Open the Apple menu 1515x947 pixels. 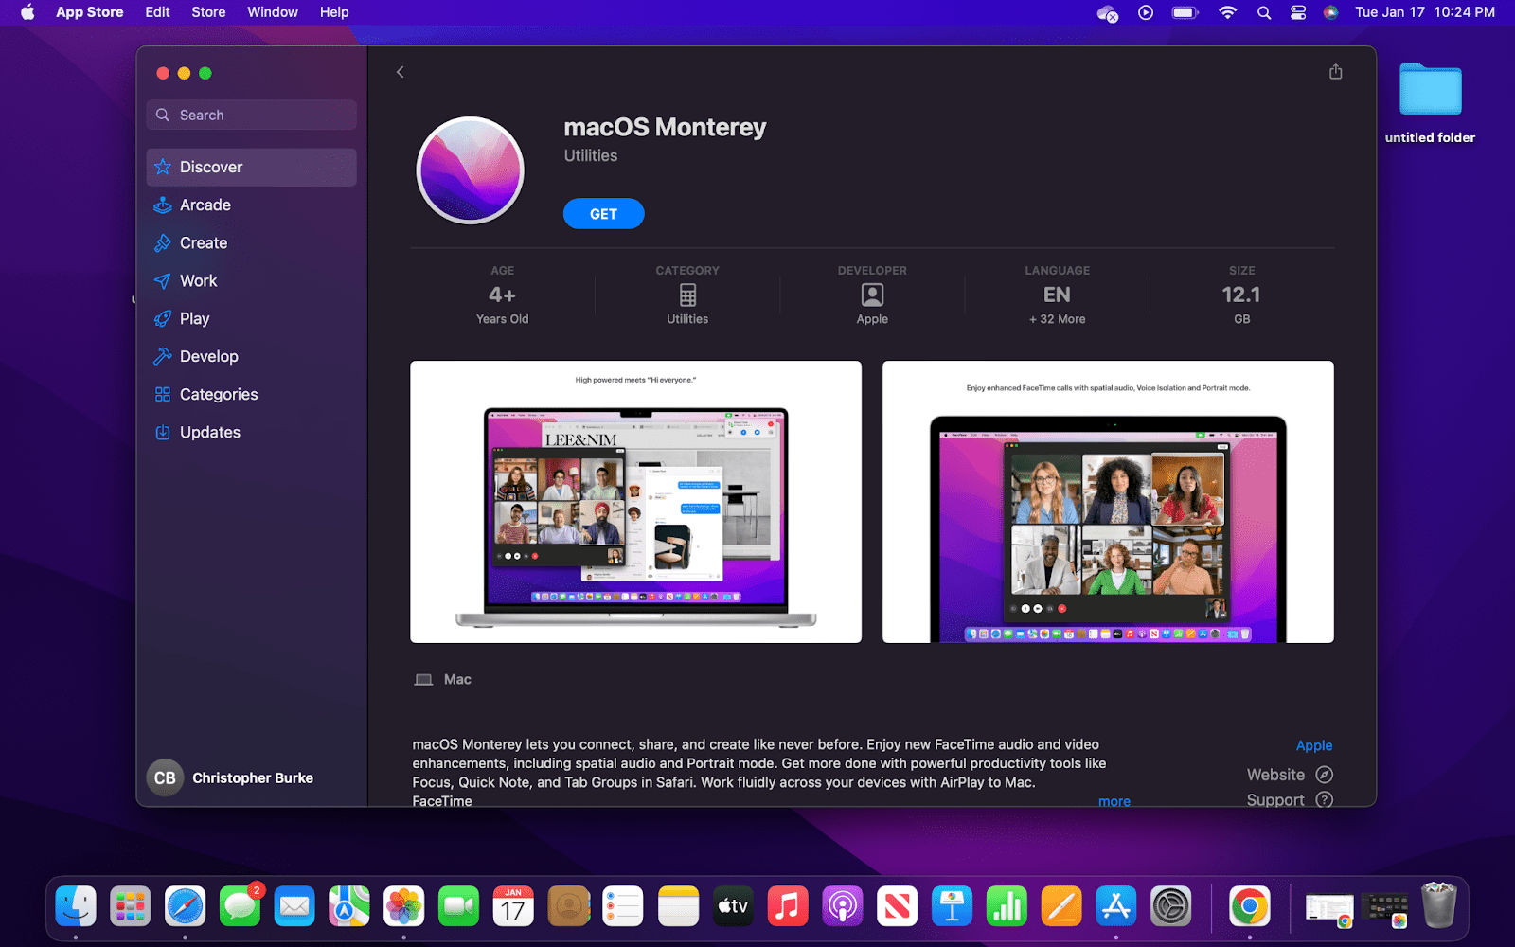tap(27, 12)
